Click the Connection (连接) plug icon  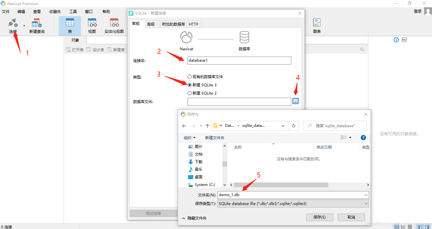click(x=13, y=23)
